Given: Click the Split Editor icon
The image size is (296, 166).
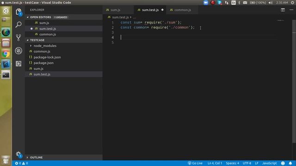Looking at the screenshot, I should tap(283, 10).
